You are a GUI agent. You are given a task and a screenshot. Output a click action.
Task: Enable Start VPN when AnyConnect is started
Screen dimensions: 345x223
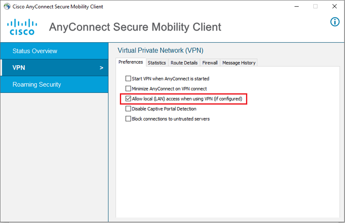tap(129, 79)
